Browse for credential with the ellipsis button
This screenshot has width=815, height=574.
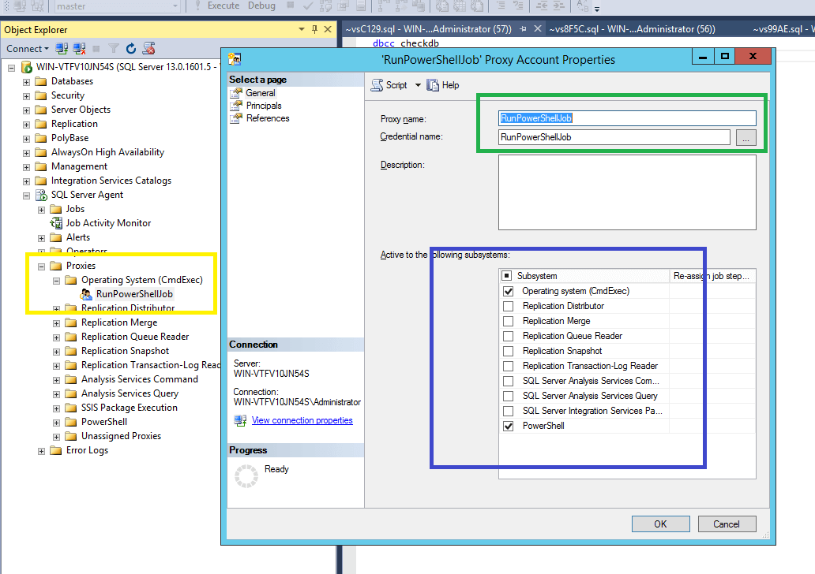click(746, 137)
